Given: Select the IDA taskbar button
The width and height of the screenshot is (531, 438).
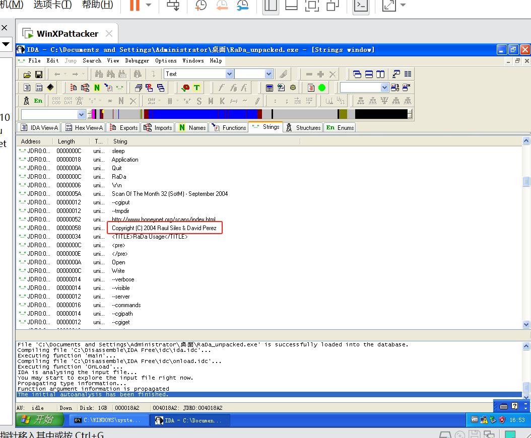Looking at the screenshot, I should (x=190, y=420).
